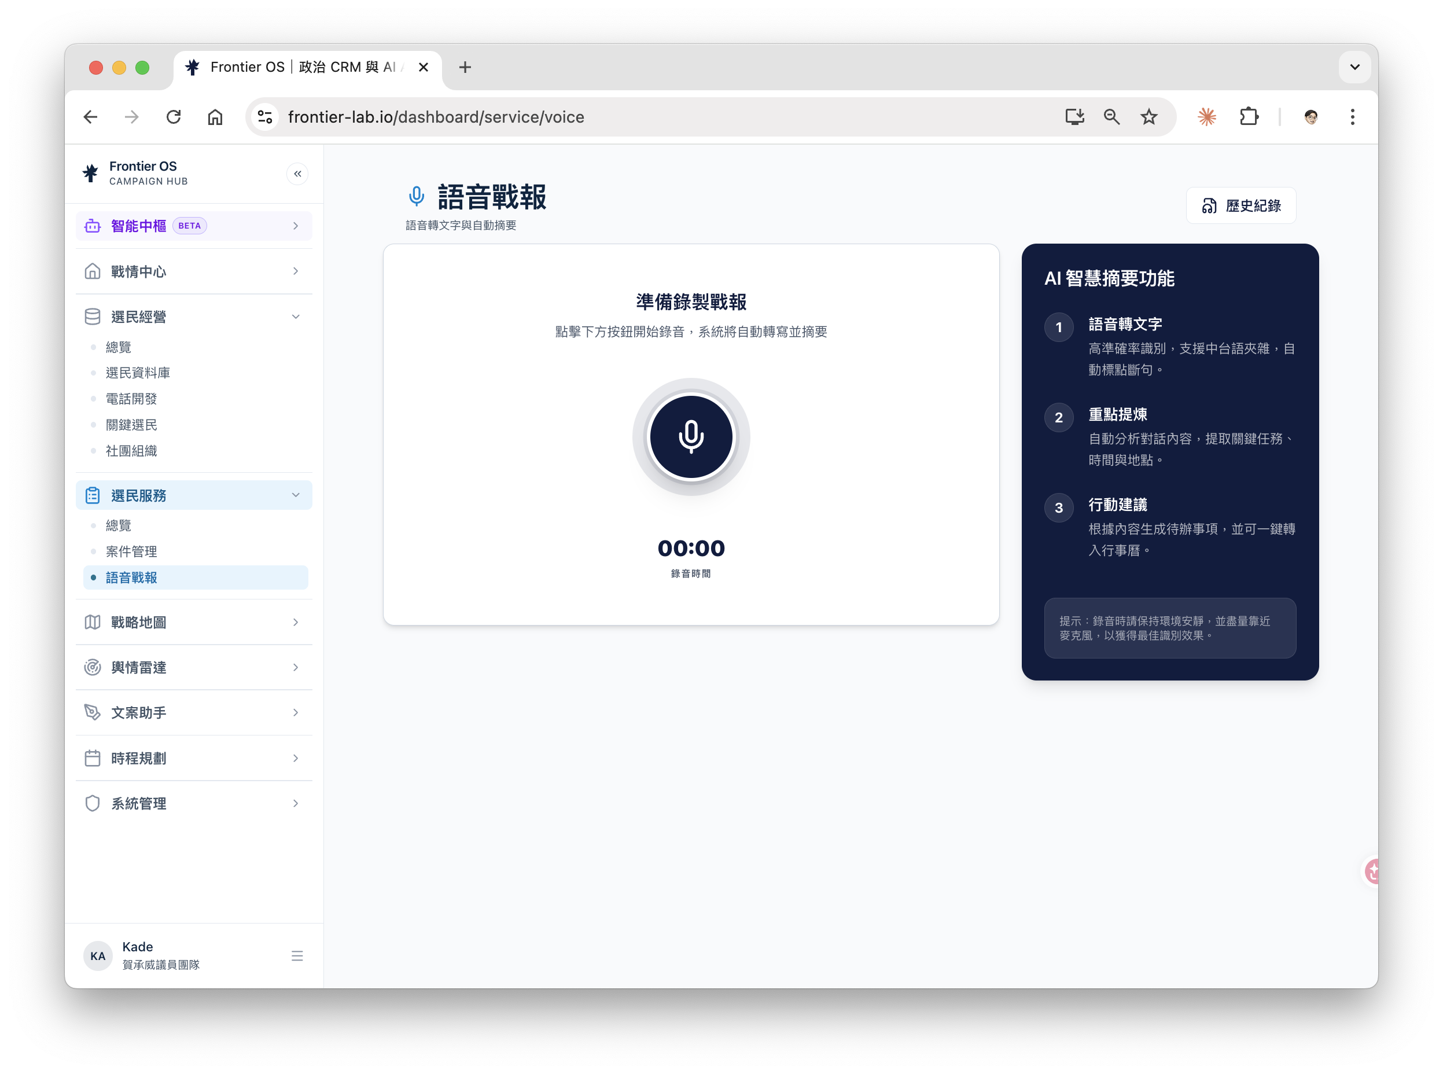The width and height of the screenshot is (1443, 1074).
Task: Open site information icon in address bar
Action: 264,117
